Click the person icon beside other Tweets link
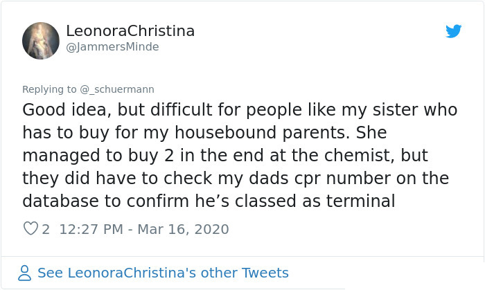485x290 pixels. tap(25, 273)
